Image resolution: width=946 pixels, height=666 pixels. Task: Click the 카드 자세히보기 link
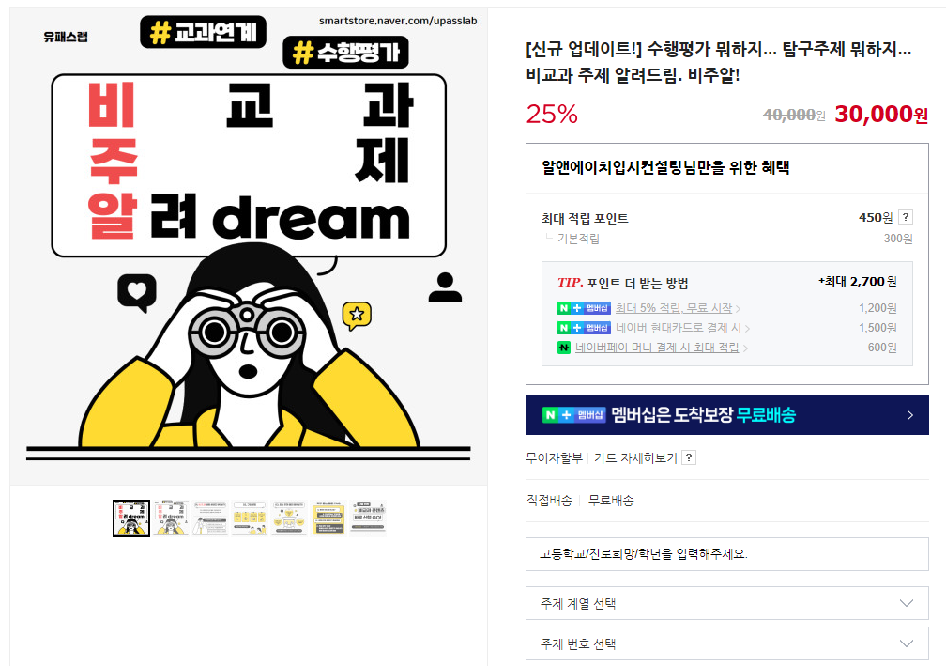(x=635, y=457)
